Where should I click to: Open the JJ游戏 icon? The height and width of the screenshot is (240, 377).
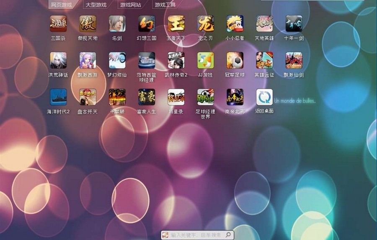pyautogui.click(x=206, y=61)
